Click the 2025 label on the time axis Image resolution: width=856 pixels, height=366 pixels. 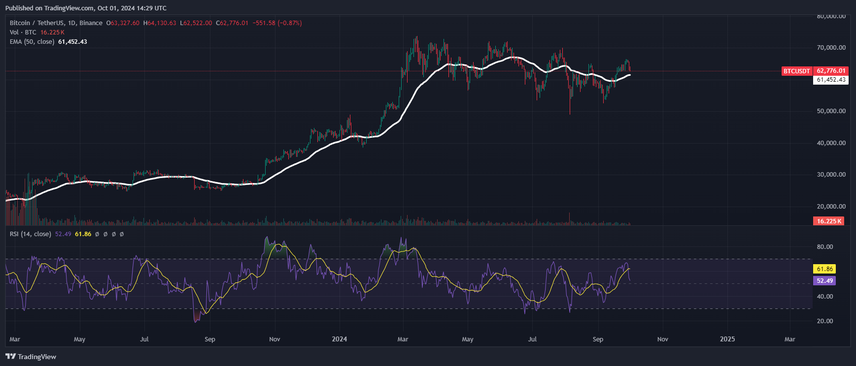(x=727, y=339)
